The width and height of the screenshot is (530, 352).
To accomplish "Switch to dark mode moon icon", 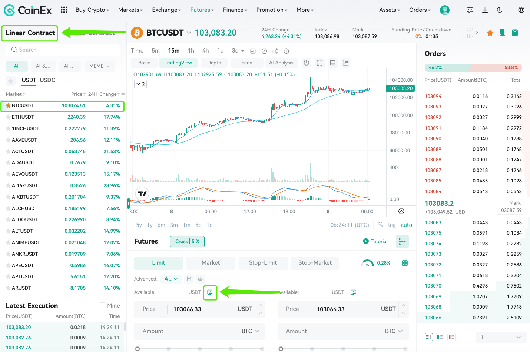I will click(500, 10).
